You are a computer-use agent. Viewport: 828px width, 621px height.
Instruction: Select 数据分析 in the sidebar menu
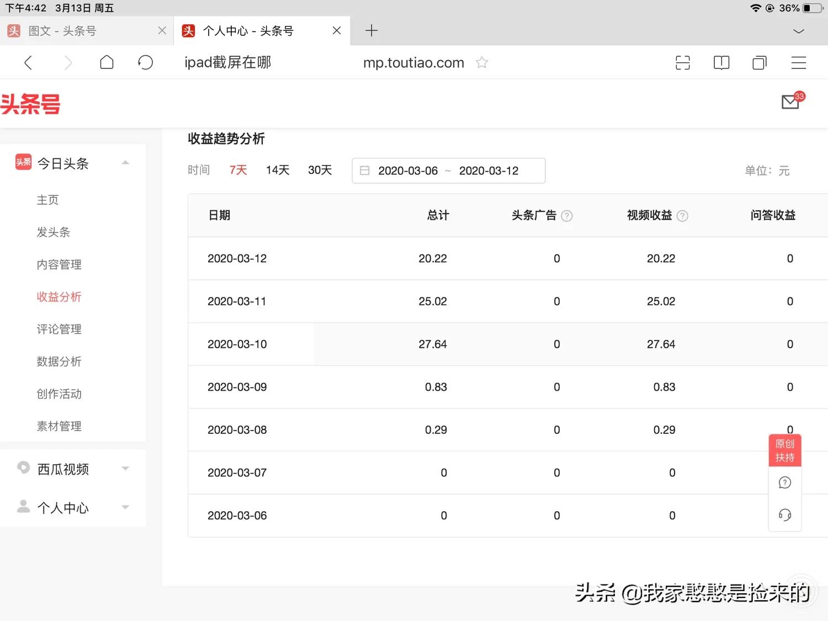[x=59, y=361]
